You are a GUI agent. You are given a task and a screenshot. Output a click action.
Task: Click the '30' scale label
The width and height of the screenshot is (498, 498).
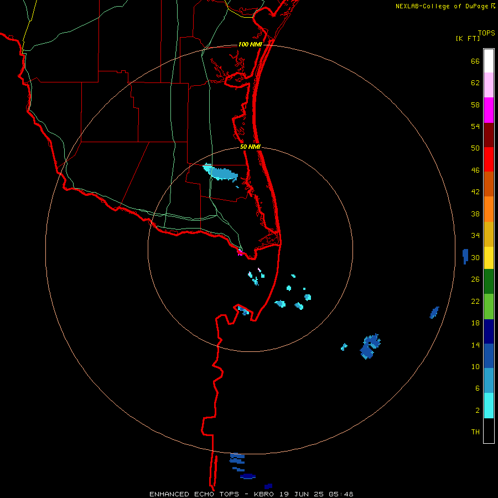pos(475,257)
